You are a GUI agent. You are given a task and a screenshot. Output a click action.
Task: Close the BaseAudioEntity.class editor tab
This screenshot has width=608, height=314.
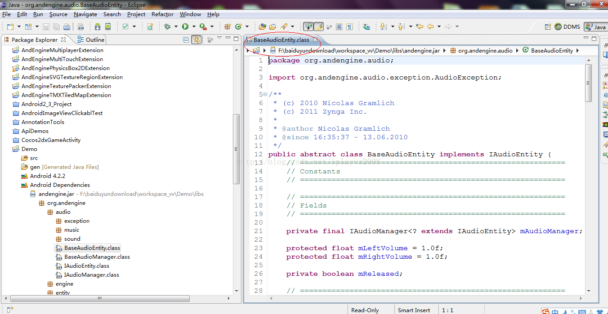[315, 40]
